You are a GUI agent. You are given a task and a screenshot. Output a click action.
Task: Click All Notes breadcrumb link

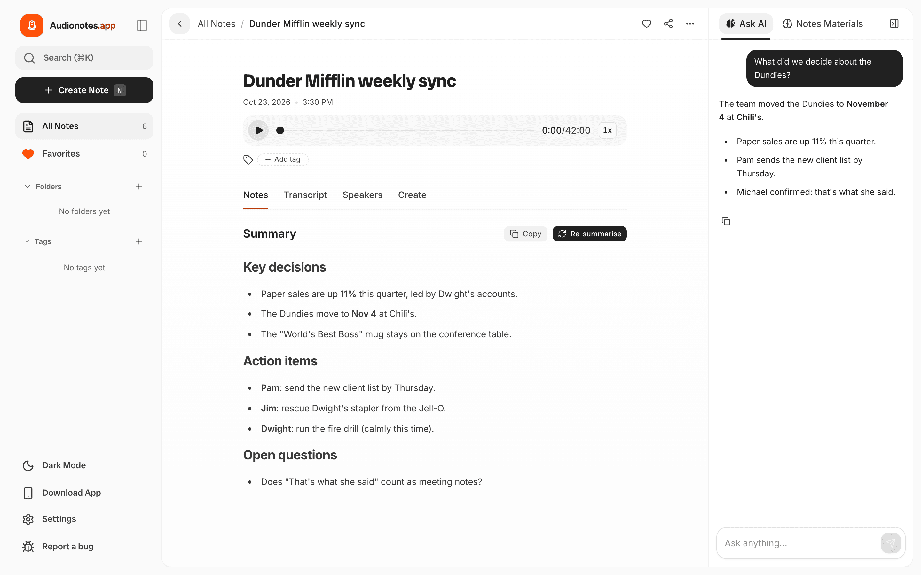[x=216, y=24]
